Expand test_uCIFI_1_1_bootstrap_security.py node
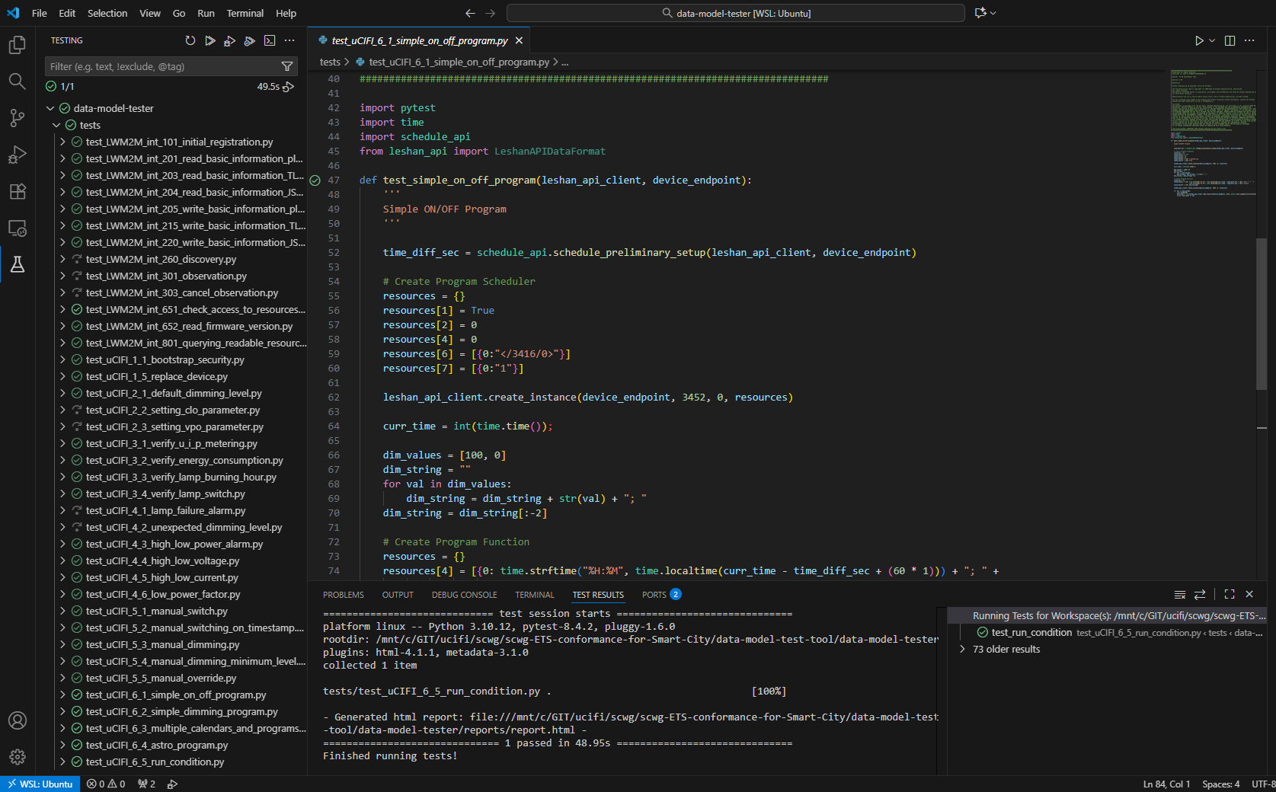1276x792 pixels. 62,359
